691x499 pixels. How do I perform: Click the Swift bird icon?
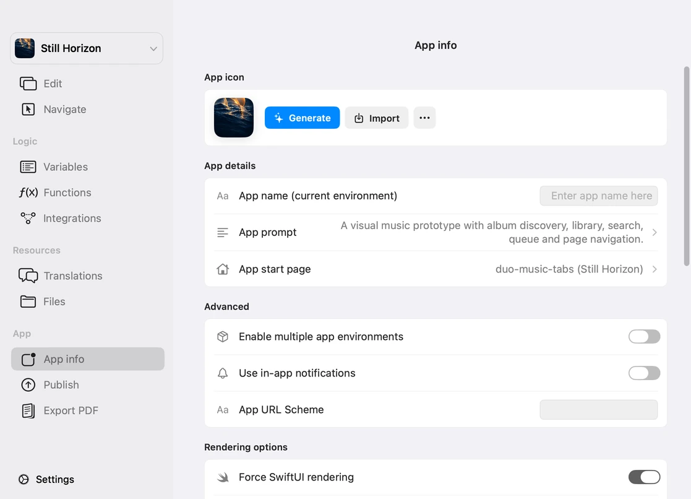click(223, 477)
